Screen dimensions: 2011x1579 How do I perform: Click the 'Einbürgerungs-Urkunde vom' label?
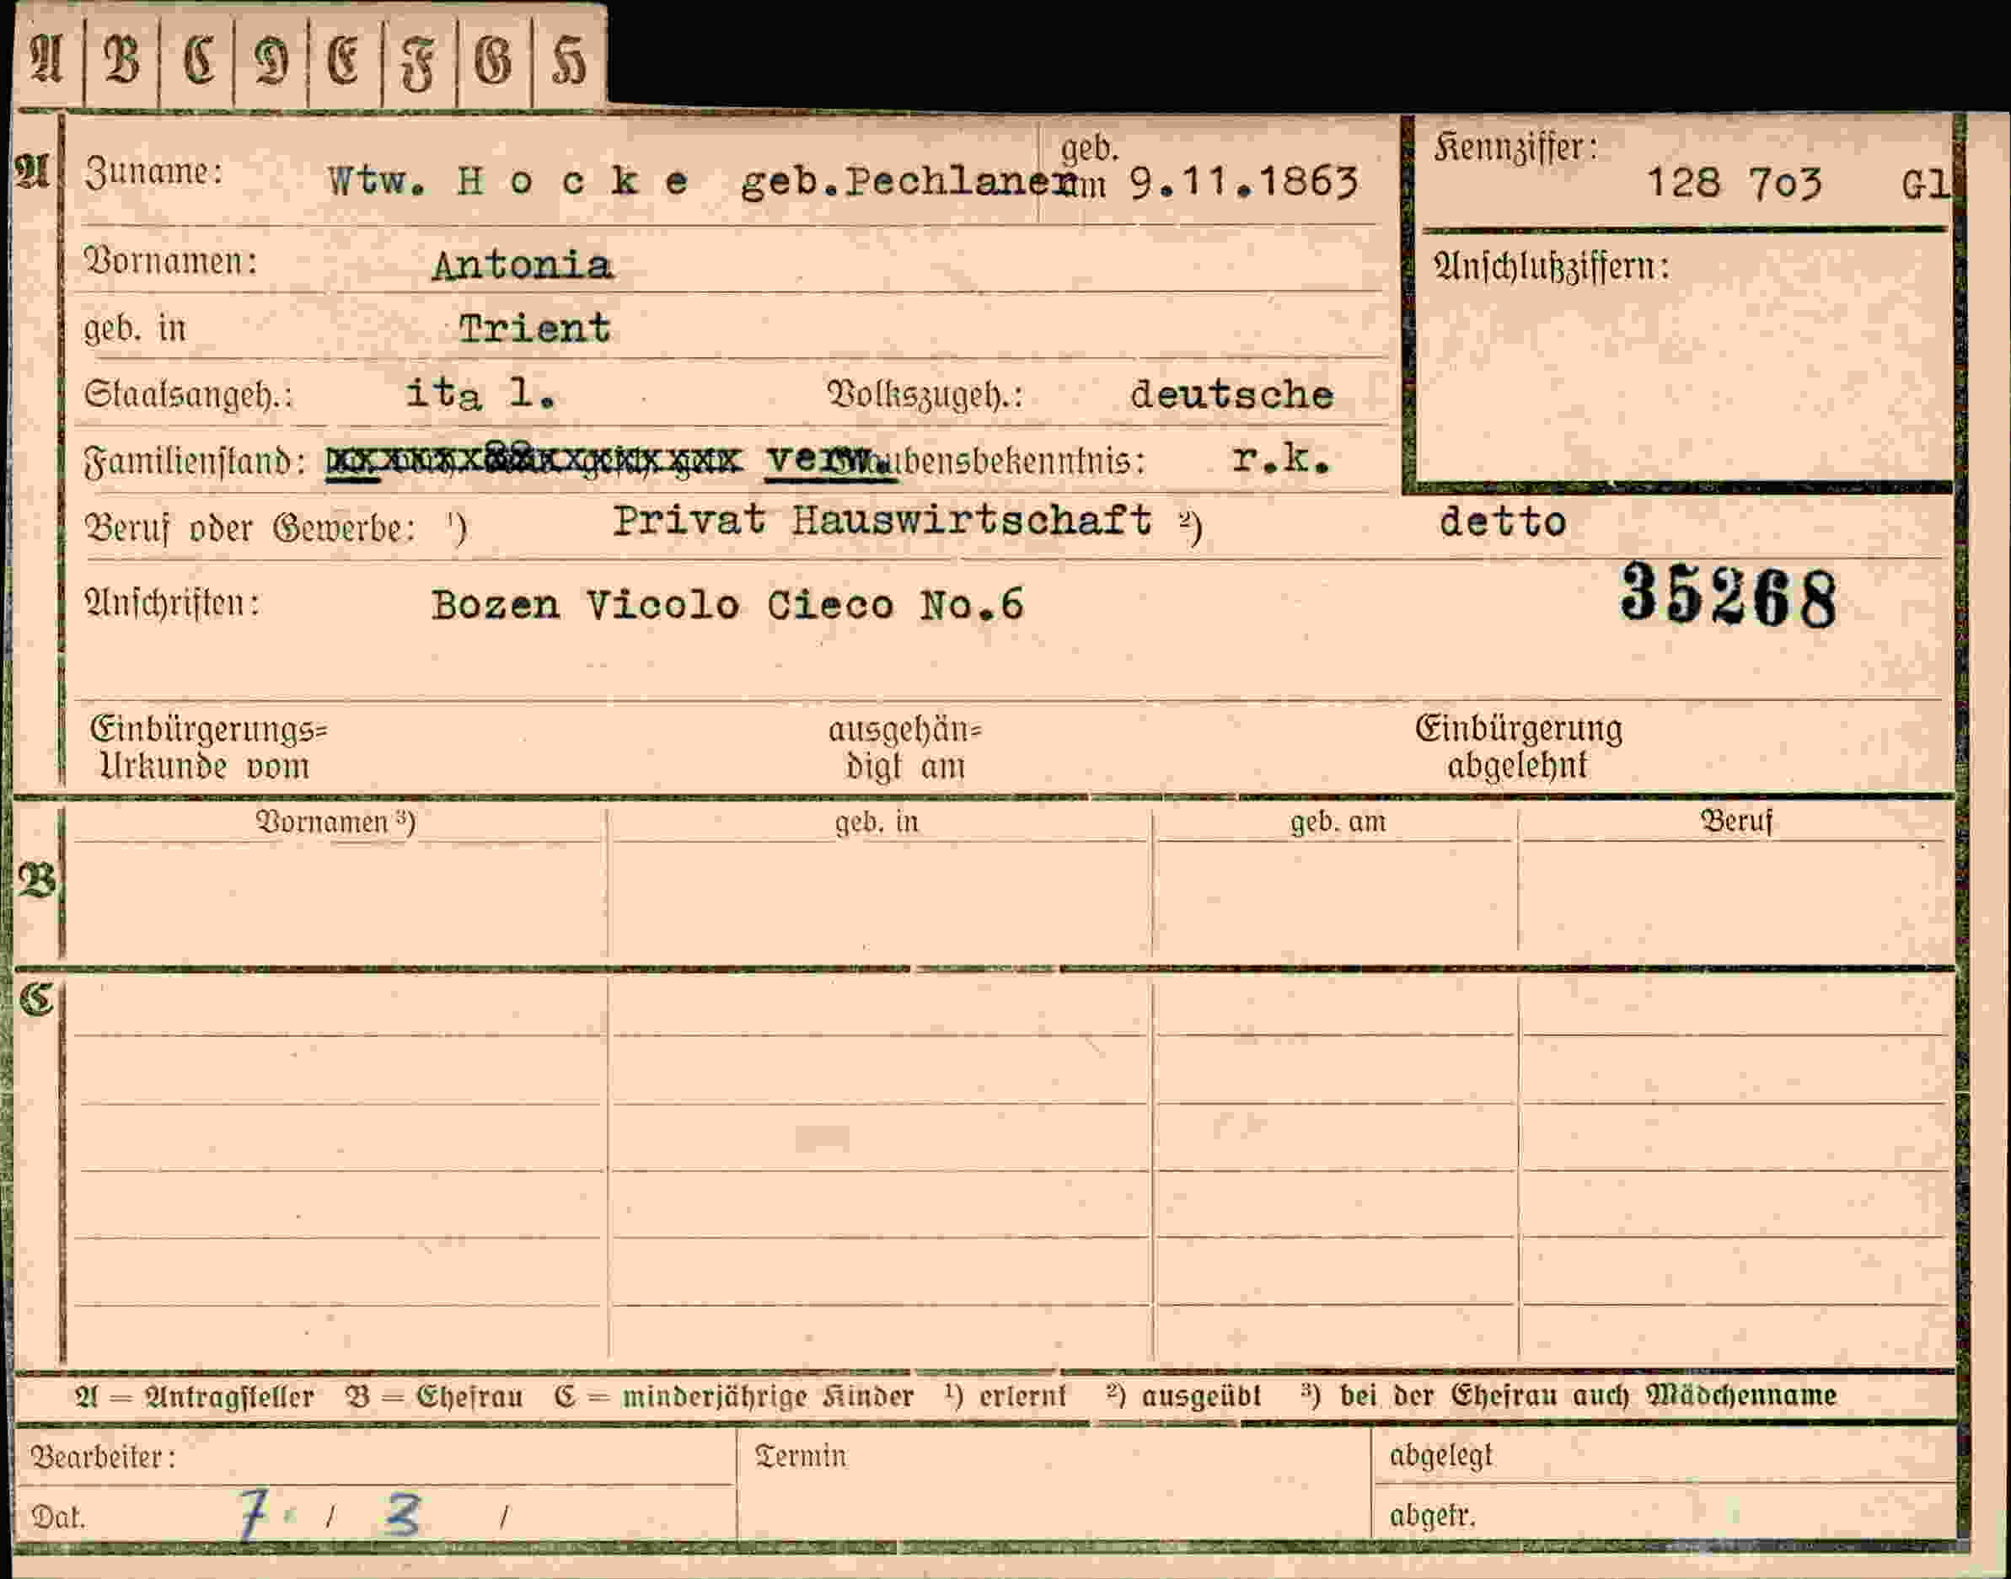[x=208, y=748]
